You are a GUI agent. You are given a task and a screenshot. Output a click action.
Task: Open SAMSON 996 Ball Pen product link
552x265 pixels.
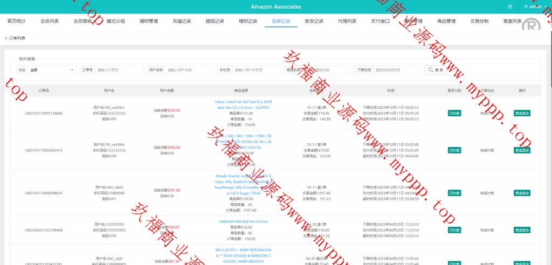coord(243,221)
